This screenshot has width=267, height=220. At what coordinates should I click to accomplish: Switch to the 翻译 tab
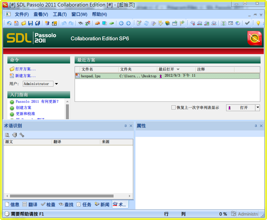tap(30, 204)
